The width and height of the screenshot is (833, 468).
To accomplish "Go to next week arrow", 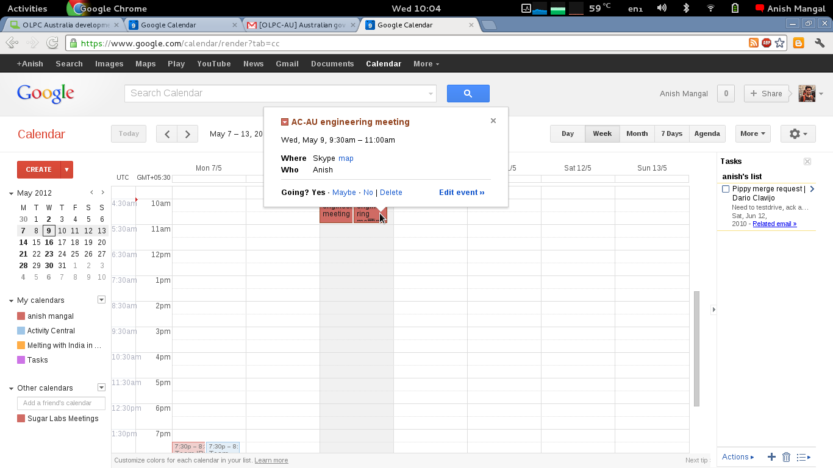I will 188,134.
